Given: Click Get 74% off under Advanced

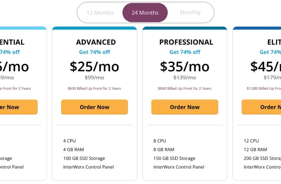Looking at the screenshot, I should tap(94, 52).
